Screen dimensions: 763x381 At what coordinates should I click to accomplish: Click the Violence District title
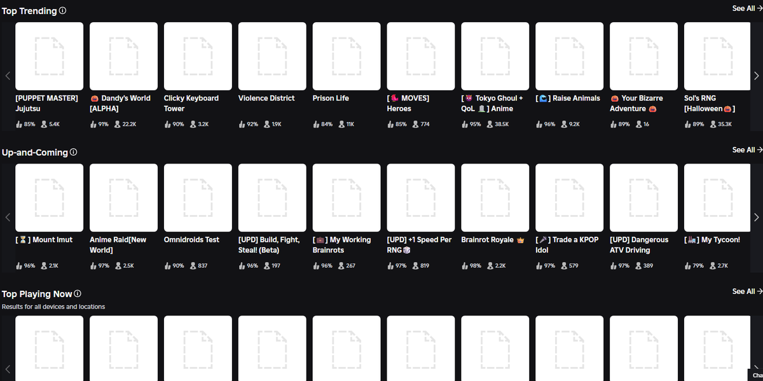pos(266,98)
